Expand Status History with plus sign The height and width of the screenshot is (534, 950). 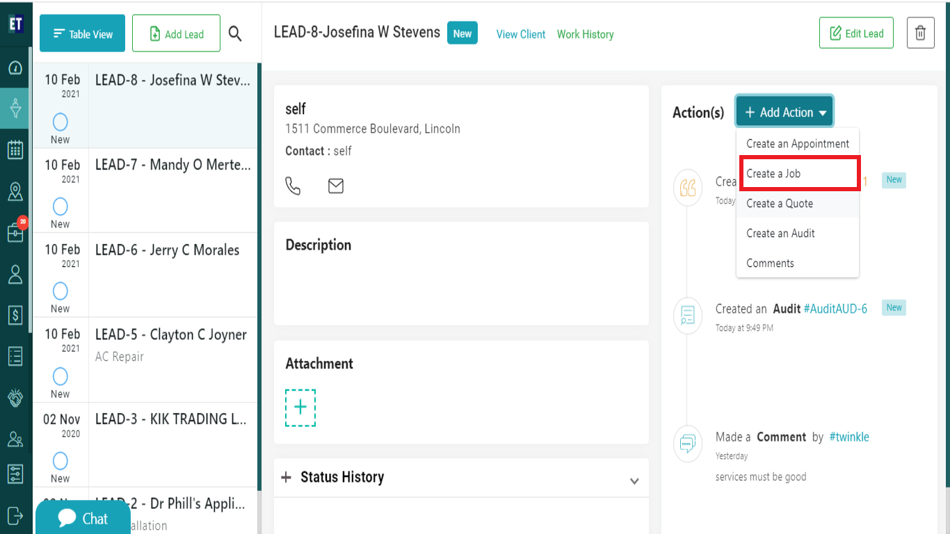pos(286,477)
